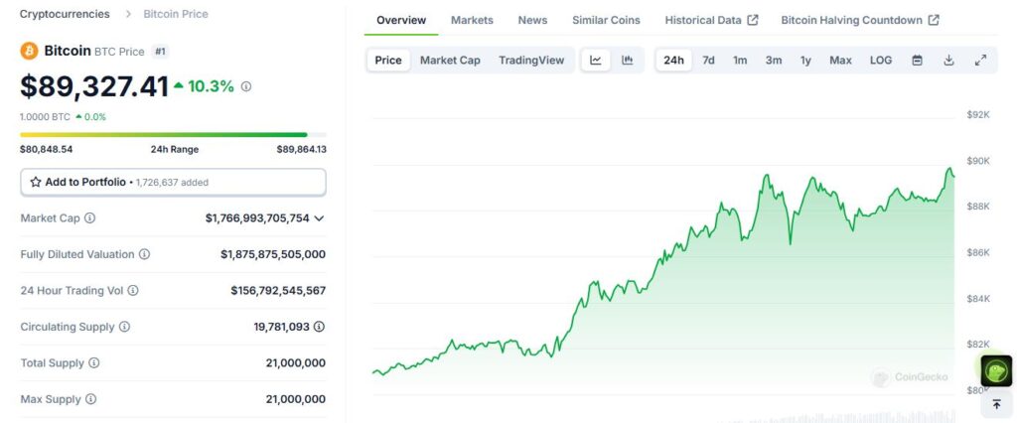Download the chart data
This screenshot has height=423, width=1017.
pyautogui.click(x=948, y=61)
